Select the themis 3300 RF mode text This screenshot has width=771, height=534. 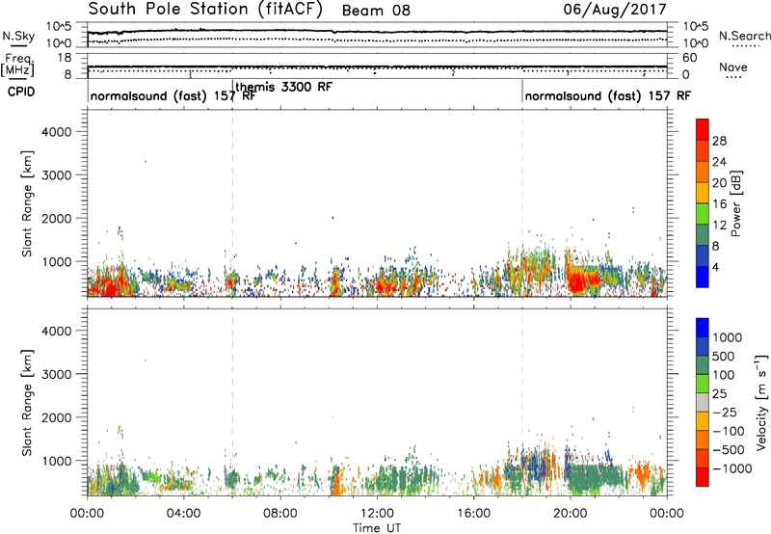point(283,87)
